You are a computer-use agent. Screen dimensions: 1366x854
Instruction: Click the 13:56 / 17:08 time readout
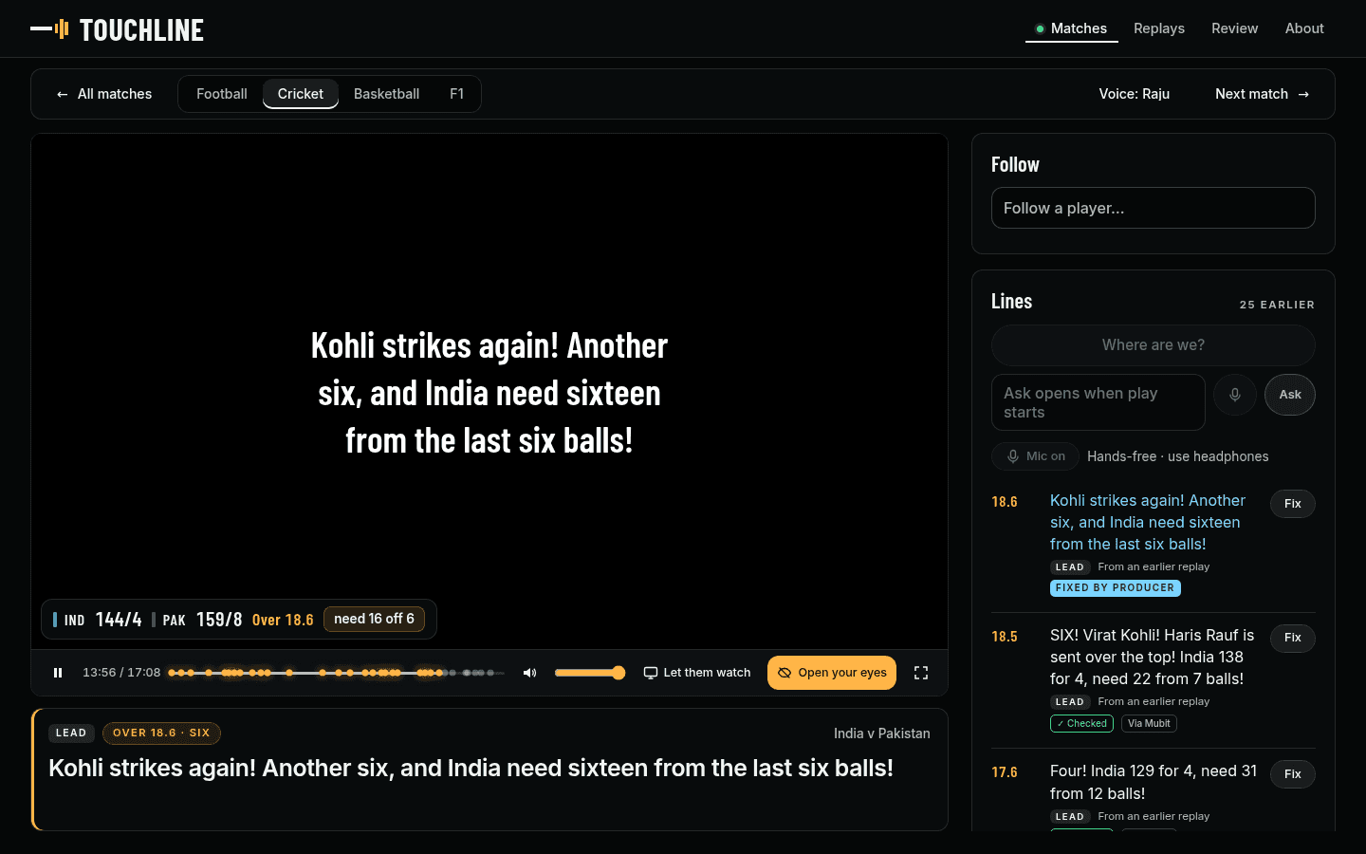pos(121,673)
